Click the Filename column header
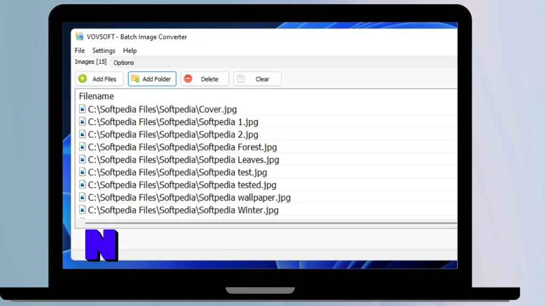Viewport: 545px width, 306px height. (x=96, y=96)
